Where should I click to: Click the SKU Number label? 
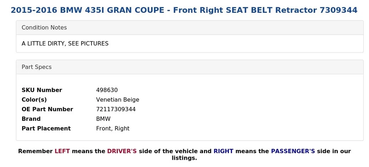42,90
